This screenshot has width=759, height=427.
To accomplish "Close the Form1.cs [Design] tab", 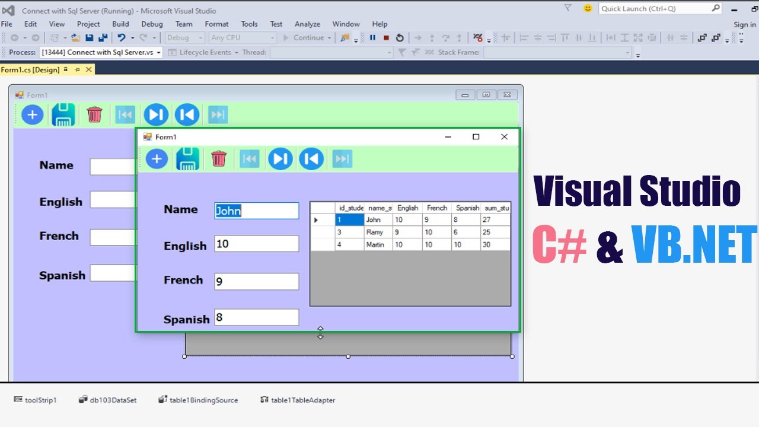I will (88, 69).
